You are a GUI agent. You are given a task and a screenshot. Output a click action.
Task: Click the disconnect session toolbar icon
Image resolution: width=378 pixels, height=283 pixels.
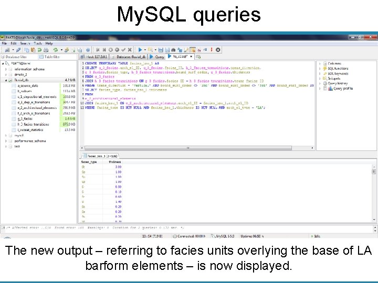pos(18,50)
